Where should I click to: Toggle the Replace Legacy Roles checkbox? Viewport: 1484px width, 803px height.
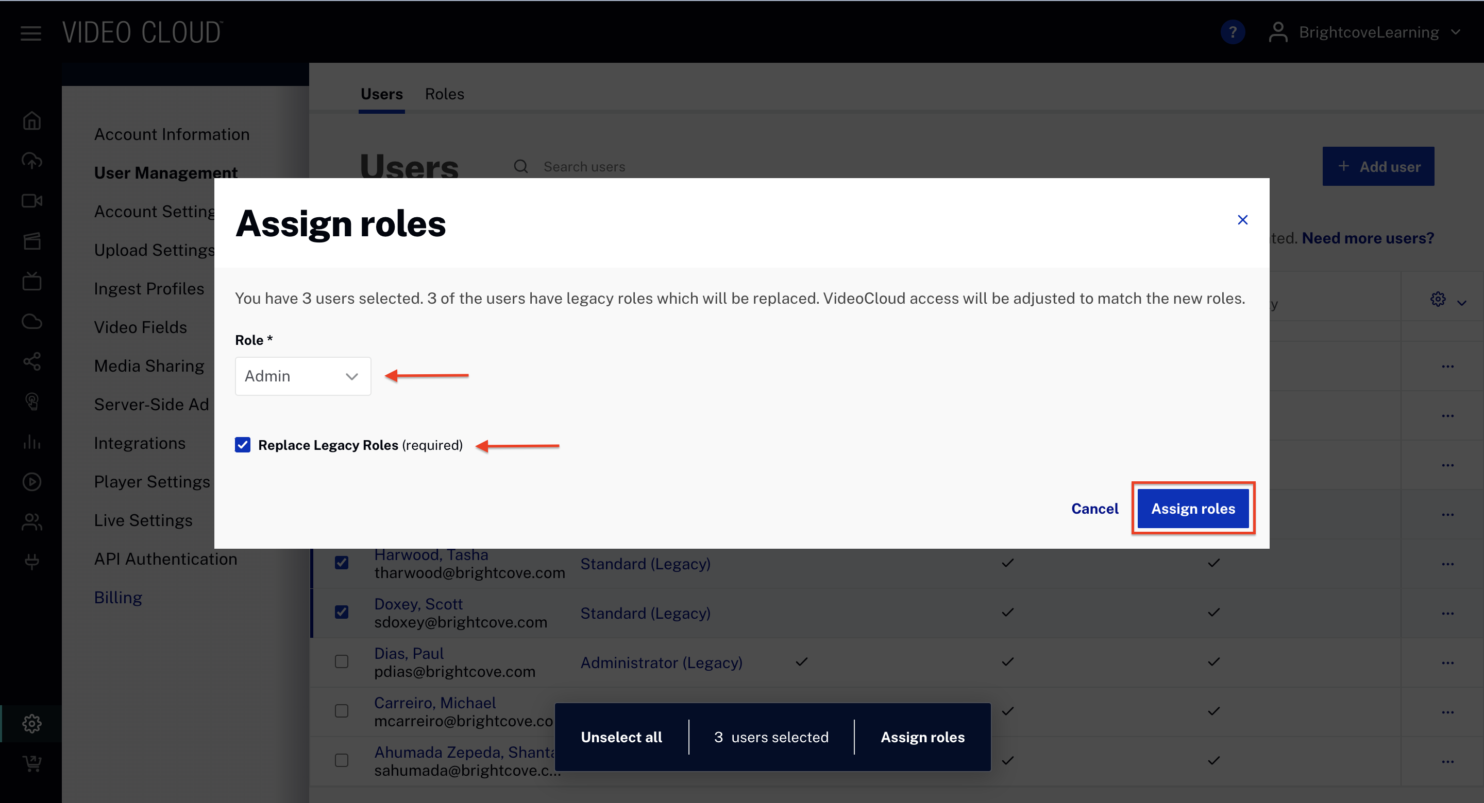coord(243,445)
